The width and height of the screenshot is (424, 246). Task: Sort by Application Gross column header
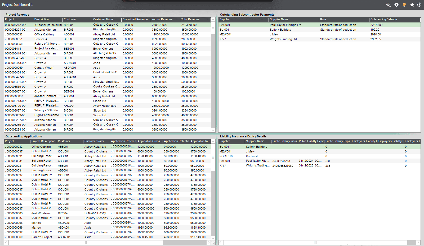[x=149, y=141]
